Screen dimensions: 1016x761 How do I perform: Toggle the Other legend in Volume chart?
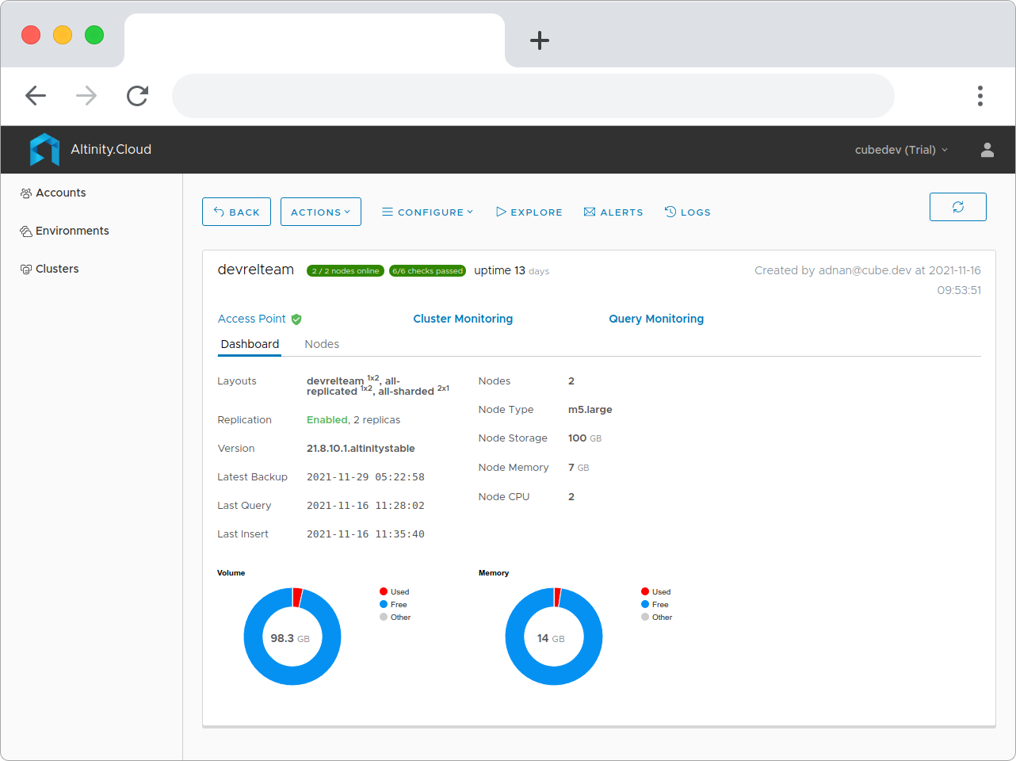tap(395, 617)
